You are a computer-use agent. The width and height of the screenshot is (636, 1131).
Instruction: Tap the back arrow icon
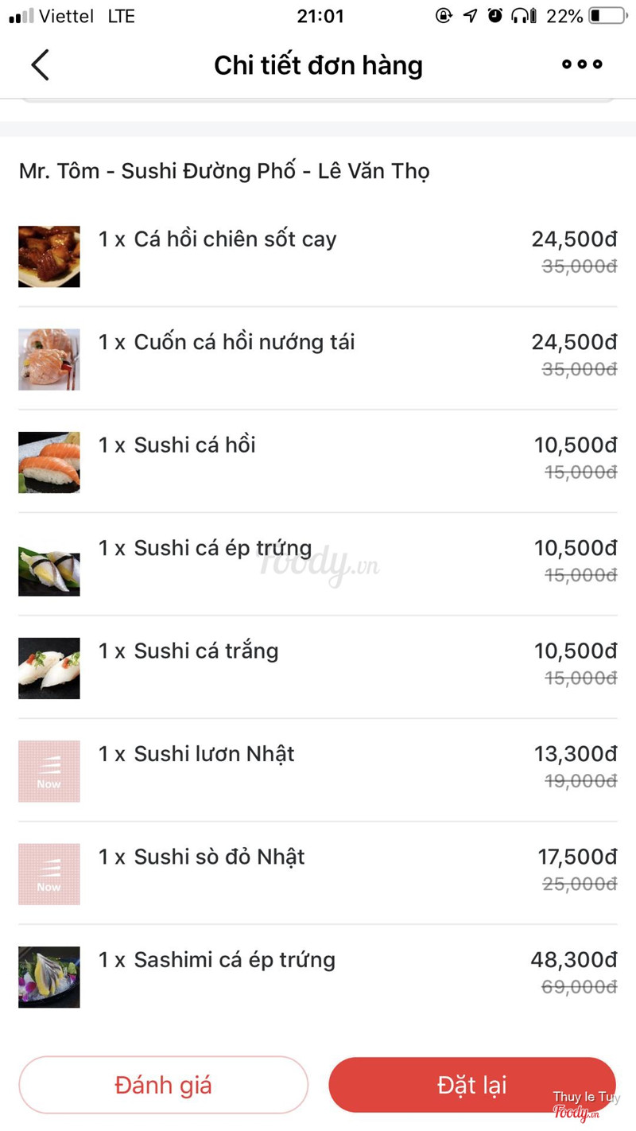click(40, 65)
